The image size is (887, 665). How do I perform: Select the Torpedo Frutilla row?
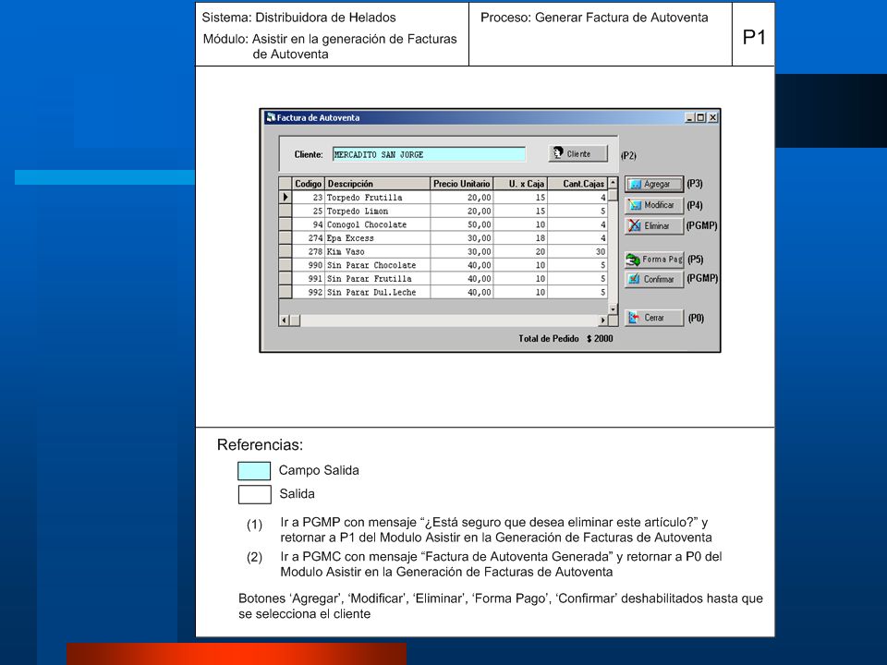click(x=443, y=198)
